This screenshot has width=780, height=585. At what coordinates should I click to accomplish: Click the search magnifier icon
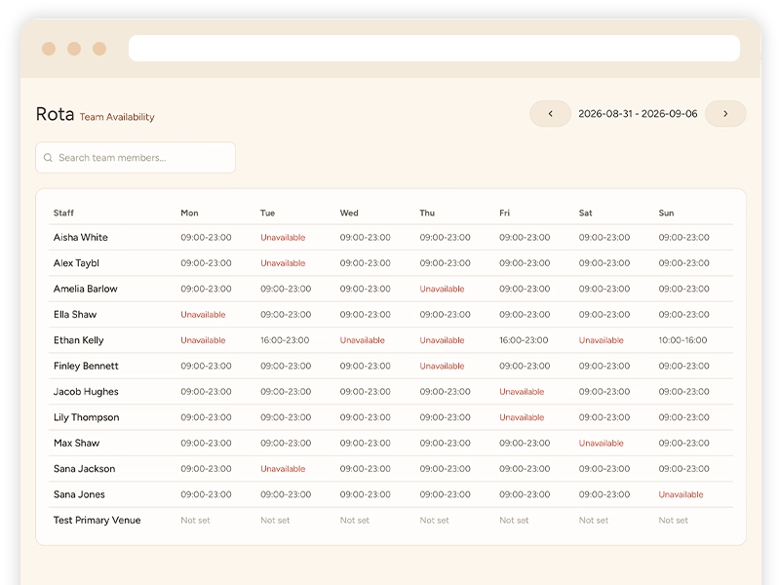click(x=48, y=158)
